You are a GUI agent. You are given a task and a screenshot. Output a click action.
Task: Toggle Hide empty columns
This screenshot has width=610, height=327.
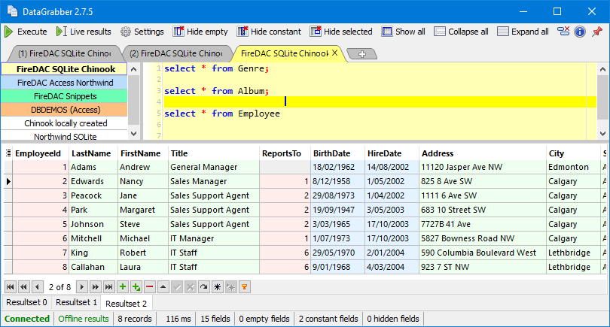click(x=200, y=32)
